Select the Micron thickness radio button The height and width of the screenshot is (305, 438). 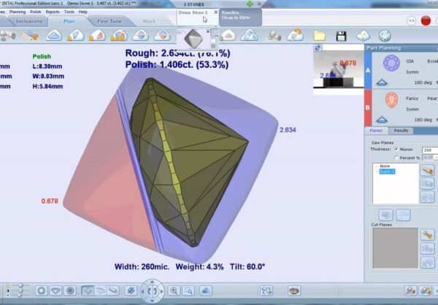pos(396,149)
